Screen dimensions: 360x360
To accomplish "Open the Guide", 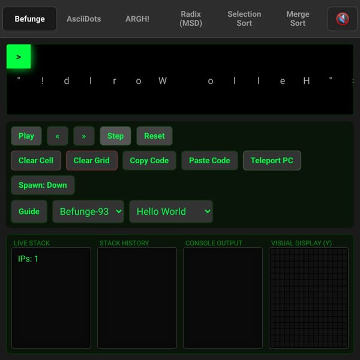I will (x=29, y=211).
